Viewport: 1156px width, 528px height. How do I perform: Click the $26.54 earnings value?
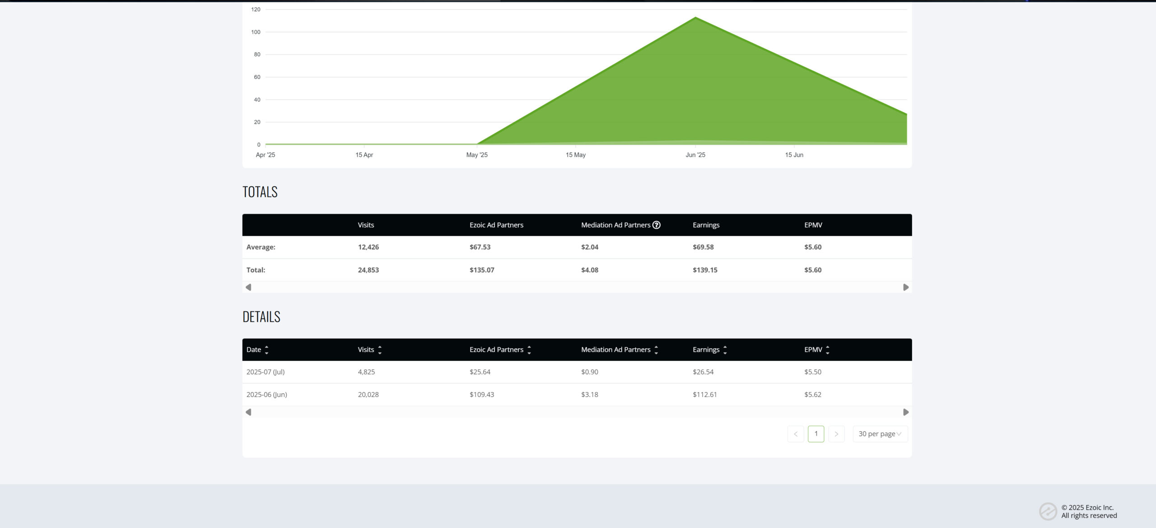pos(703,372)
